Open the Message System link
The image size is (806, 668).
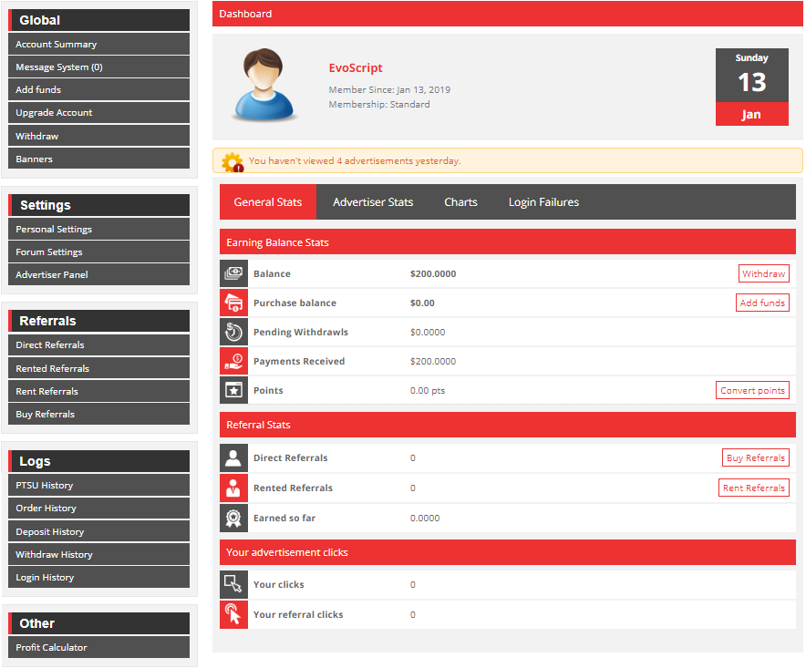click(59, 67)
